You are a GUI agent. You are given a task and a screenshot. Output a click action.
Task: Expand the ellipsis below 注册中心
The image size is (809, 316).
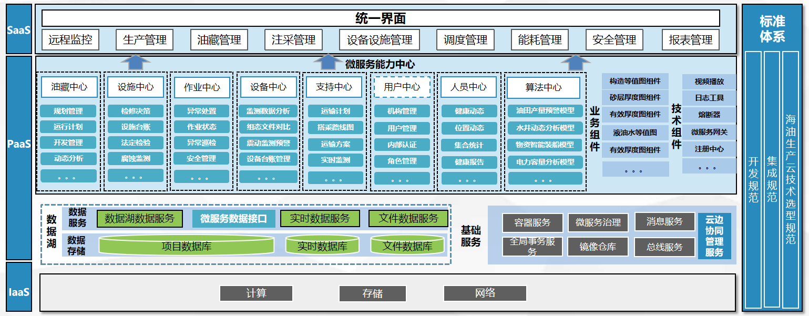pyautogui.click(x=709, y=167)
